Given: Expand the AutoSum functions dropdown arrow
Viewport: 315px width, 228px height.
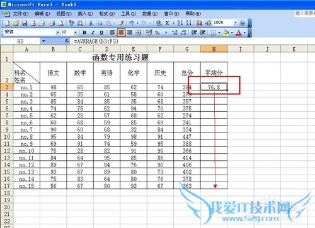Looking at the screenshot, I should click(173, 23).
